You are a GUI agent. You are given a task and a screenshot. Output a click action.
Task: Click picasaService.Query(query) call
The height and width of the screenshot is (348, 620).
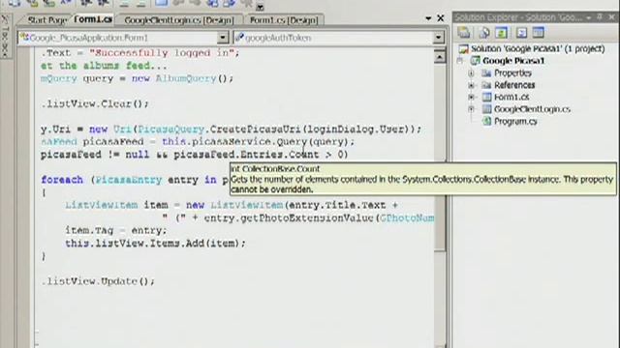273,141
